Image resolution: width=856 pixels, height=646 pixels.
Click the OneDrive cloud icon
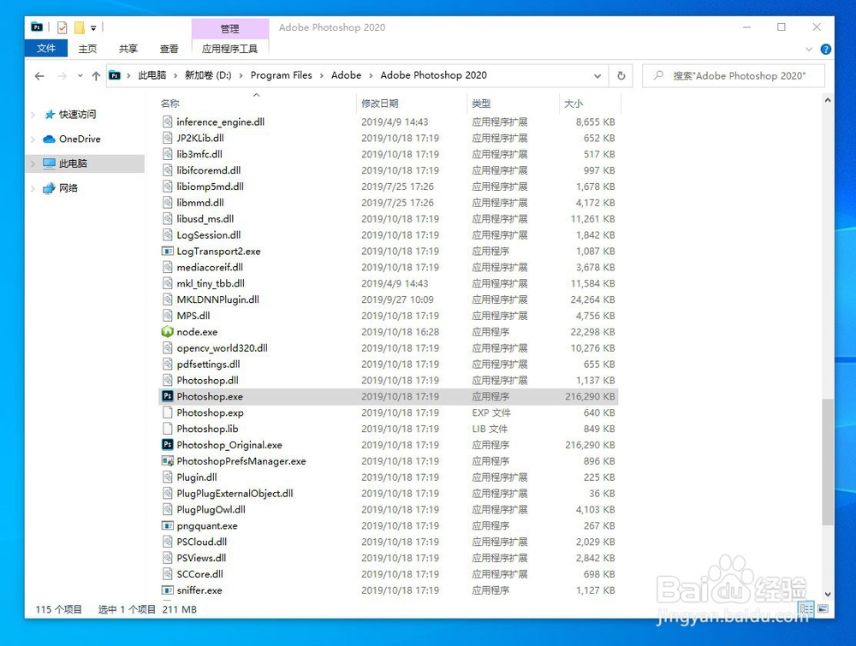coord(49,139)
